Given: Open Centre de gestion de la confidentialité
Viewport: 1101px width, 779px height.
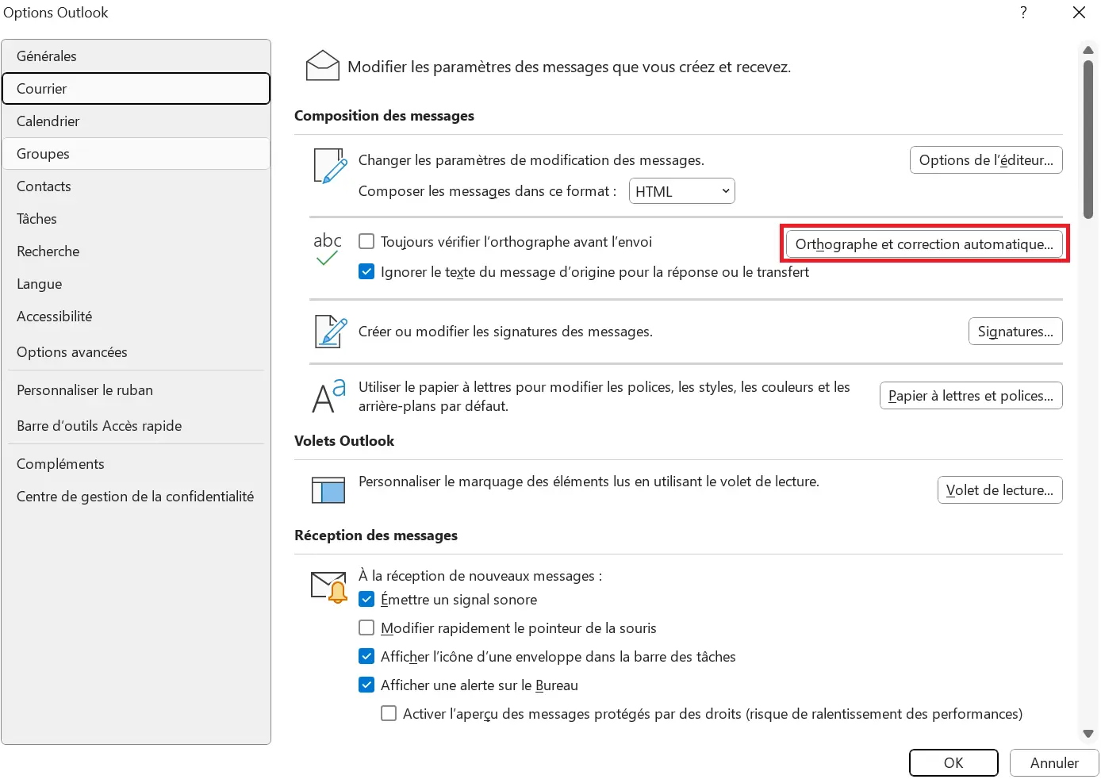Looking at the screenshot, I should (x=136, y=497).
